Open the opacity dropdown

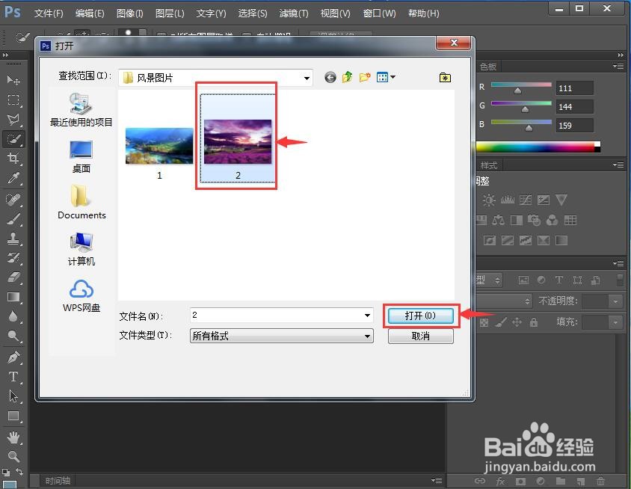[x=615, y=301]
